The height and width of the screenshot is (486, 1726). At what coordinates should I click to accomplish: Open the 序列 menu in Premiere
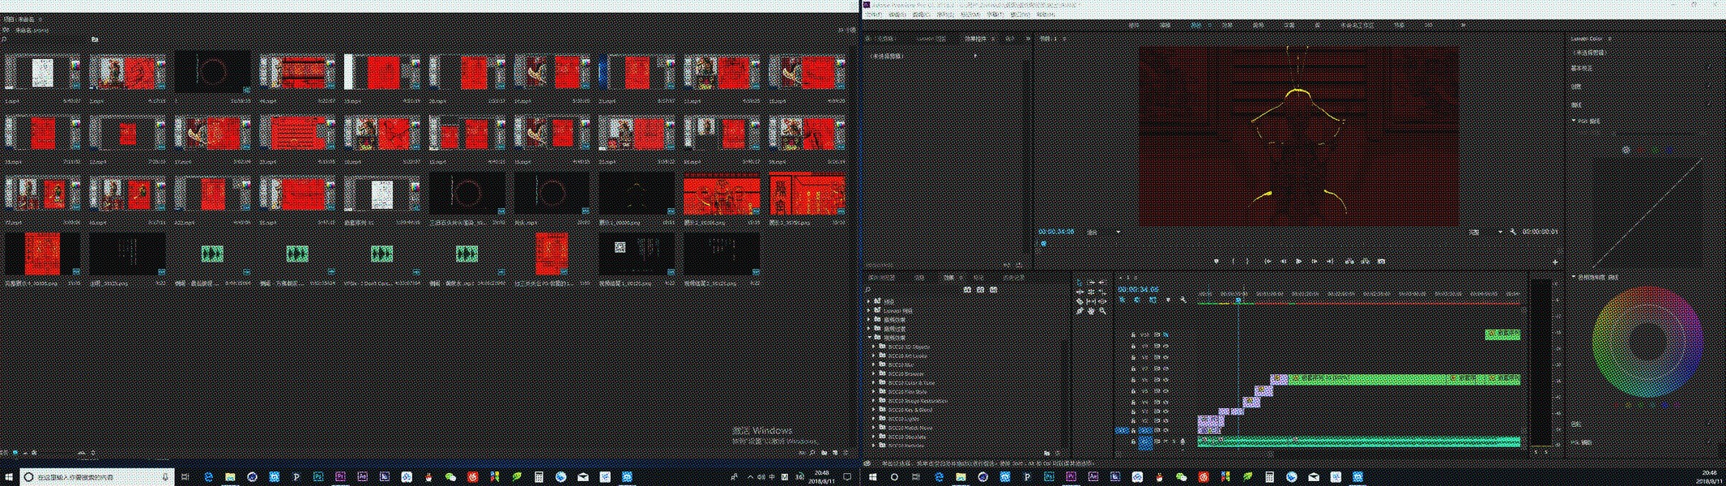(945, 15)
